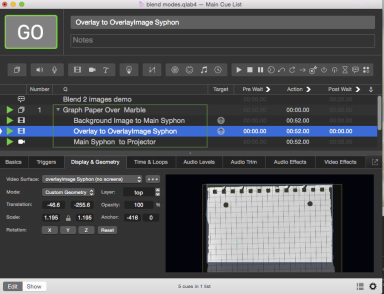Add a new Group cue from toolbar
This screenshot has width=384, height=294.
[17, 70]
